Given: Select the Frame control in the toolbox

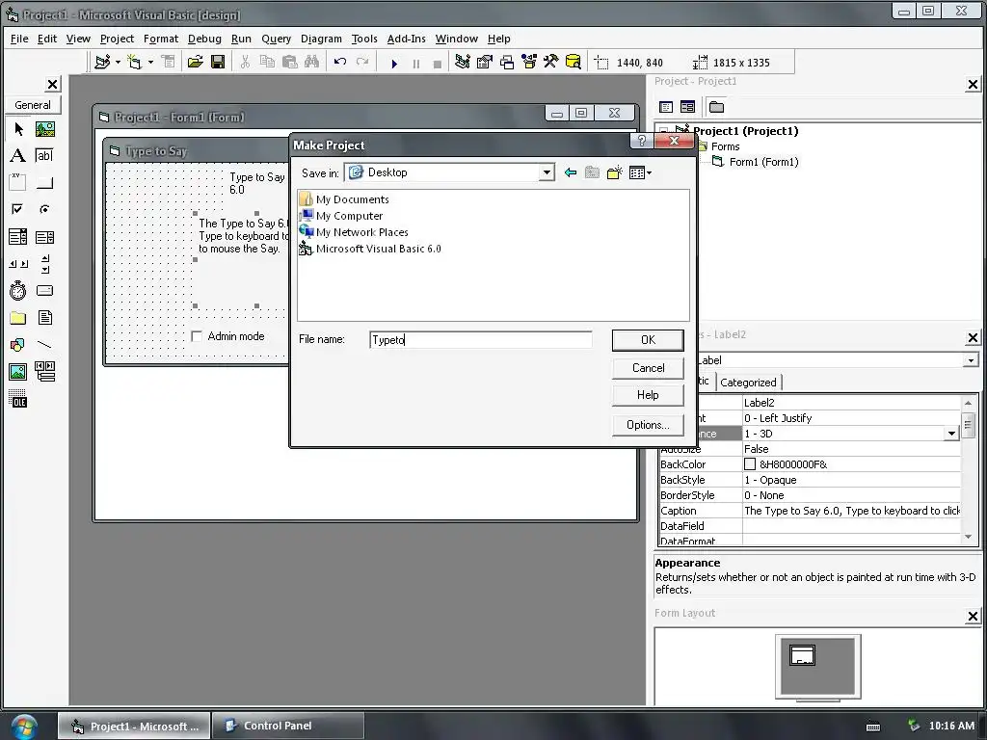Looking at the screenshot, I should [x=18, y=182].
